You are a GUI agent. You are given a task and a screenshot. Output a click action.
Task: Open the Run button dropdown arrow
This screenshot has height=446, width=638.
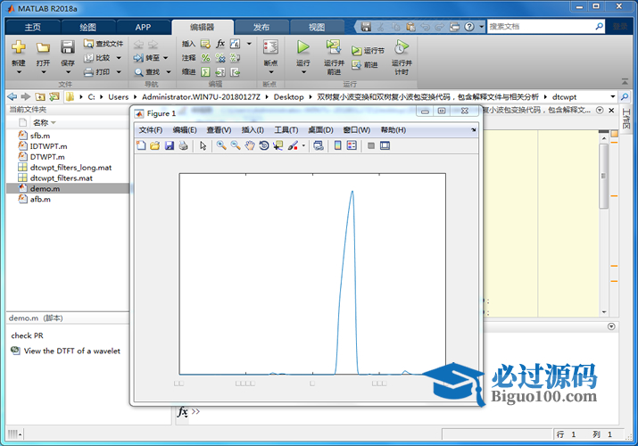[303, 72]
